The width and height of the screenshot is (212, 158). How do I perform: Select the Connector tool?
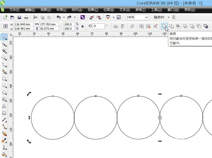[x=4, y=127]
